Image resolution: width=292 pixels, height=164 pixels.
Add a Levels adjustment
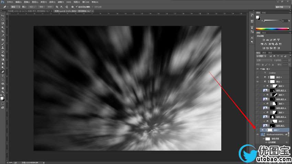267,40
